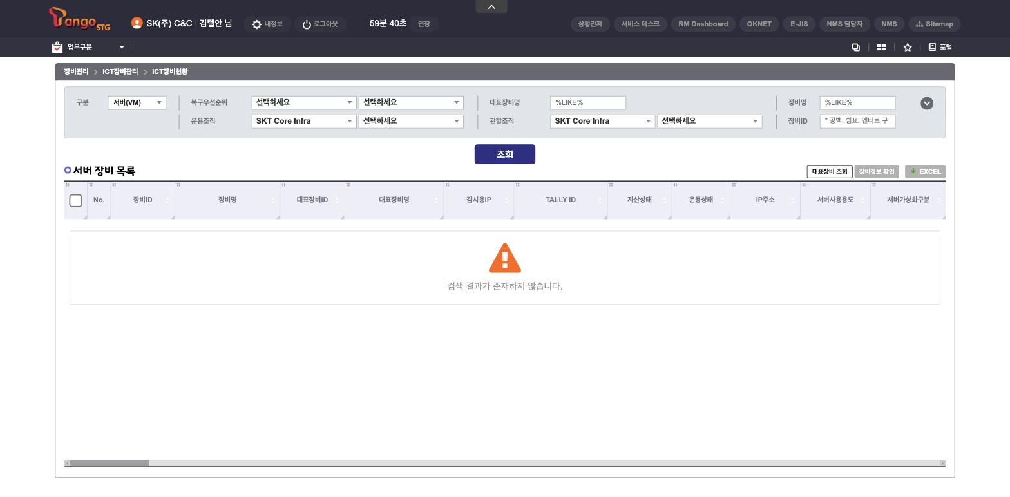This screenshot has width=1010, height=497.
Task: Click the horizontal scrollbar thumb under table
Action: [x=110, y=464]
